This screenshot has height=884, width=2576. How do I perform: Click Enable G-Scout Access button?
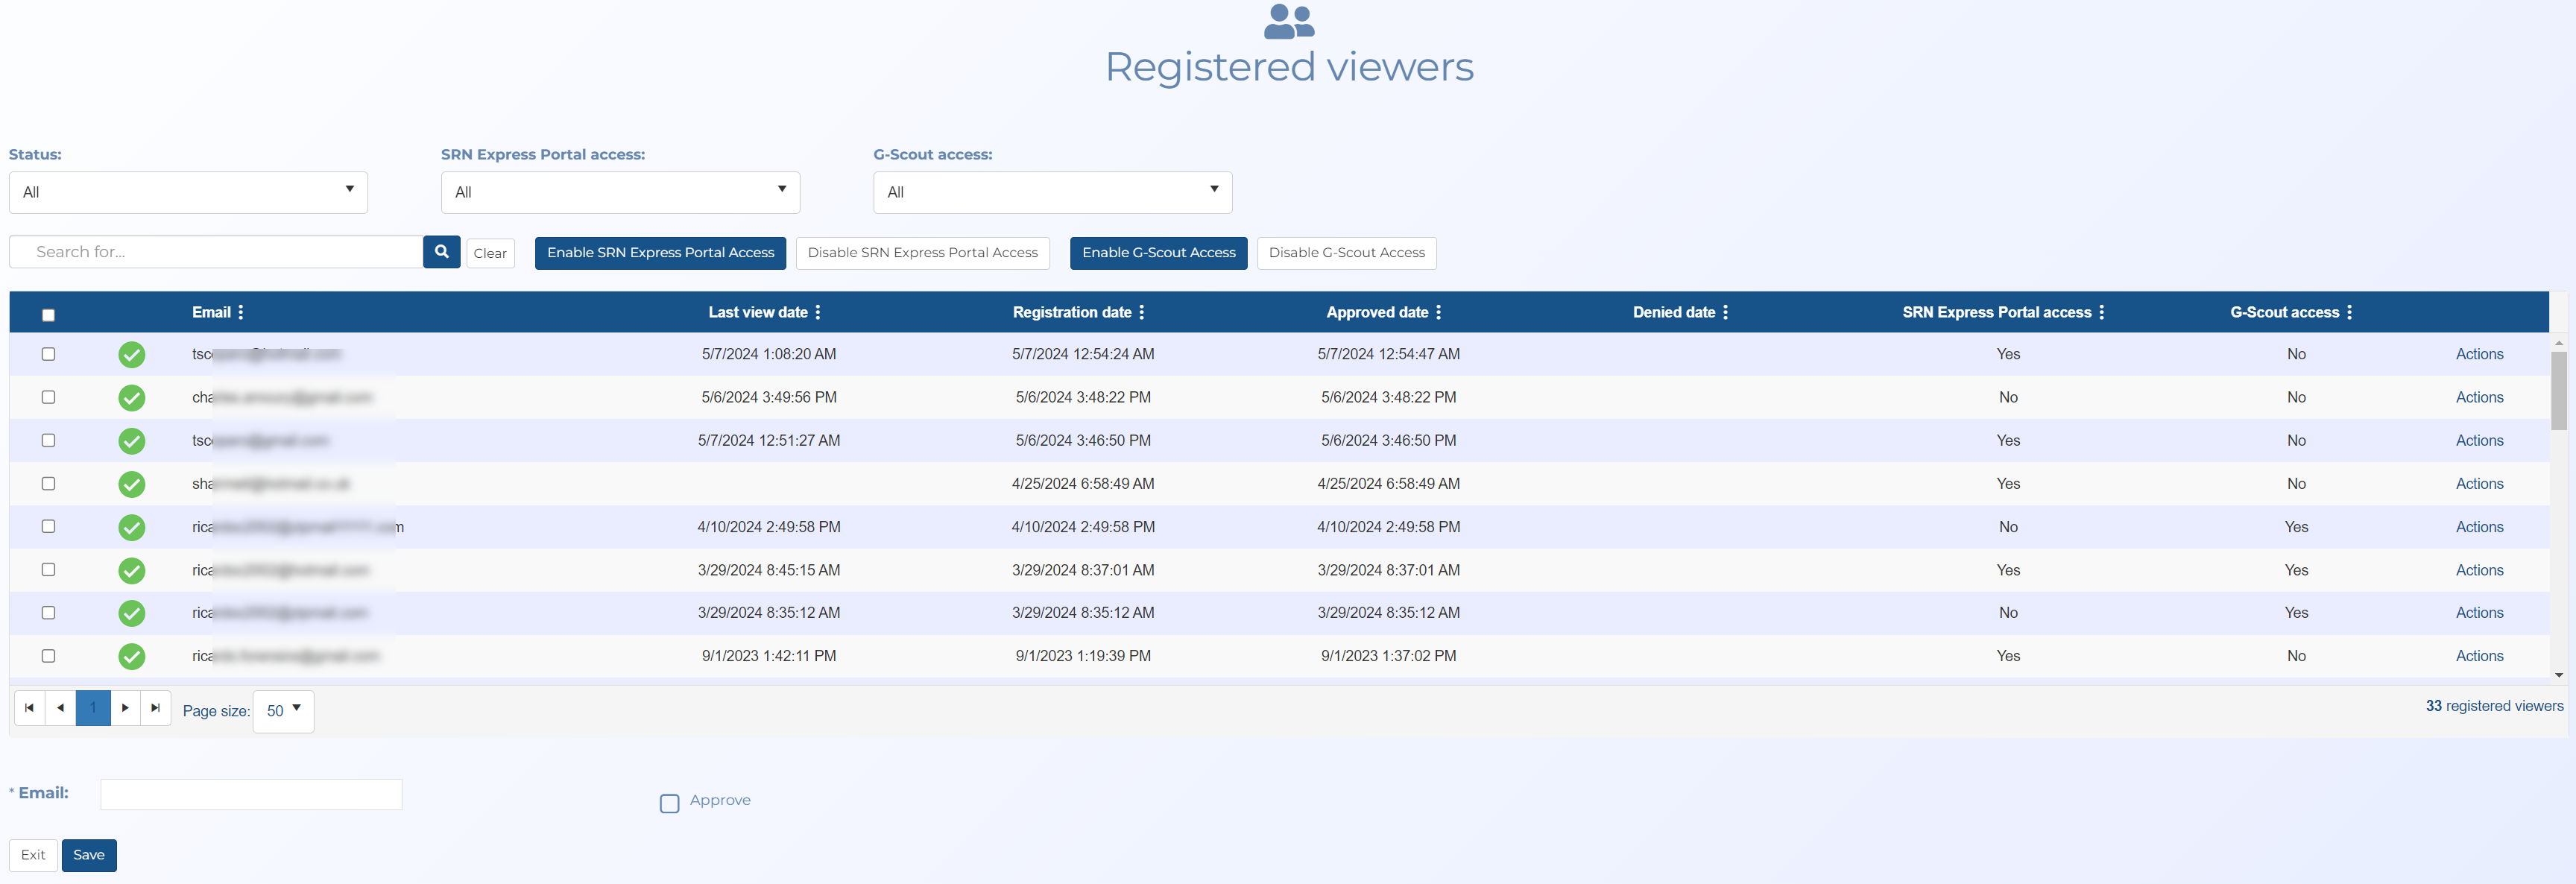click(1158, 253)
